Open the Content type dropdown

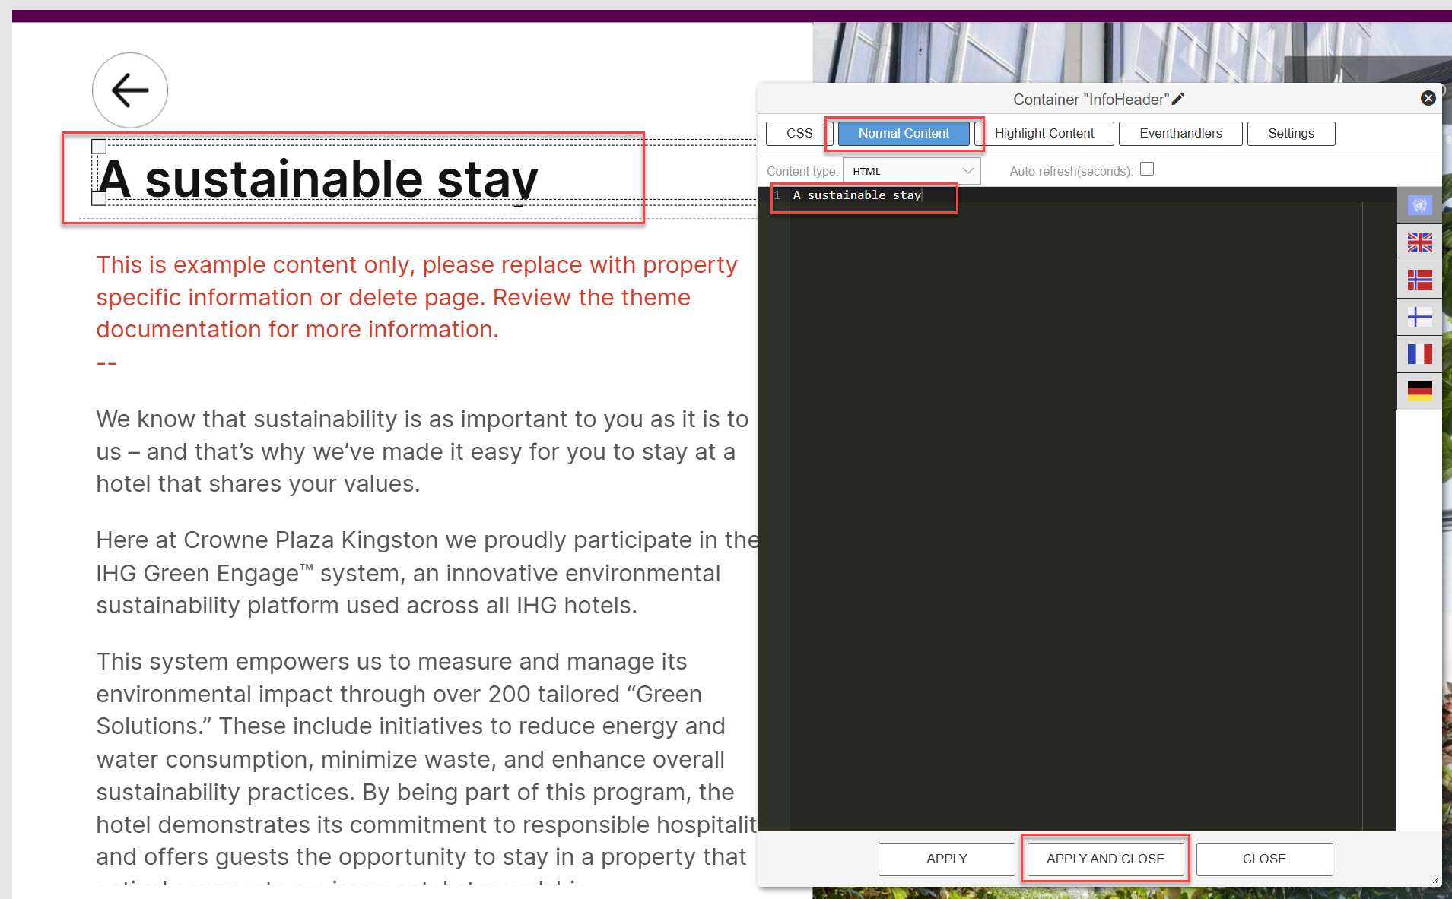tap(911, 171)
